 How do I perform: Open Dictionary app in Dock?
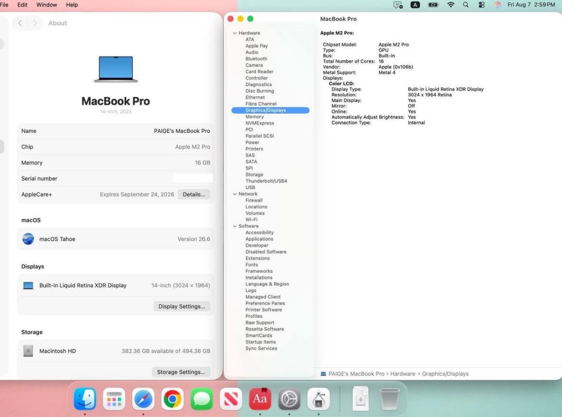(x=260, y=399)
